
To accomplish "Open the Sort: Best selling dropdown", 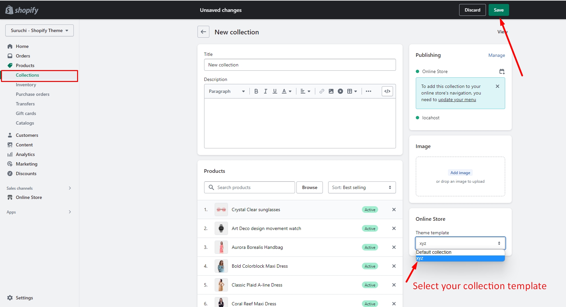I will pyautogui.click(x=362, y=187).
